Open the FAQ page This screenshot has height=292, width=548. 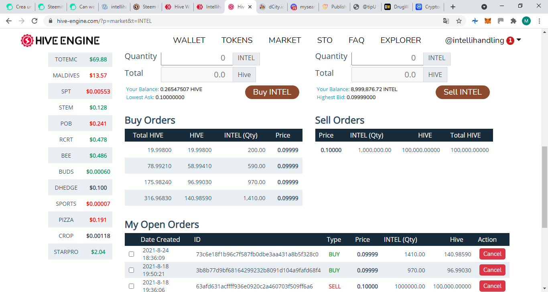coord(357,40)
